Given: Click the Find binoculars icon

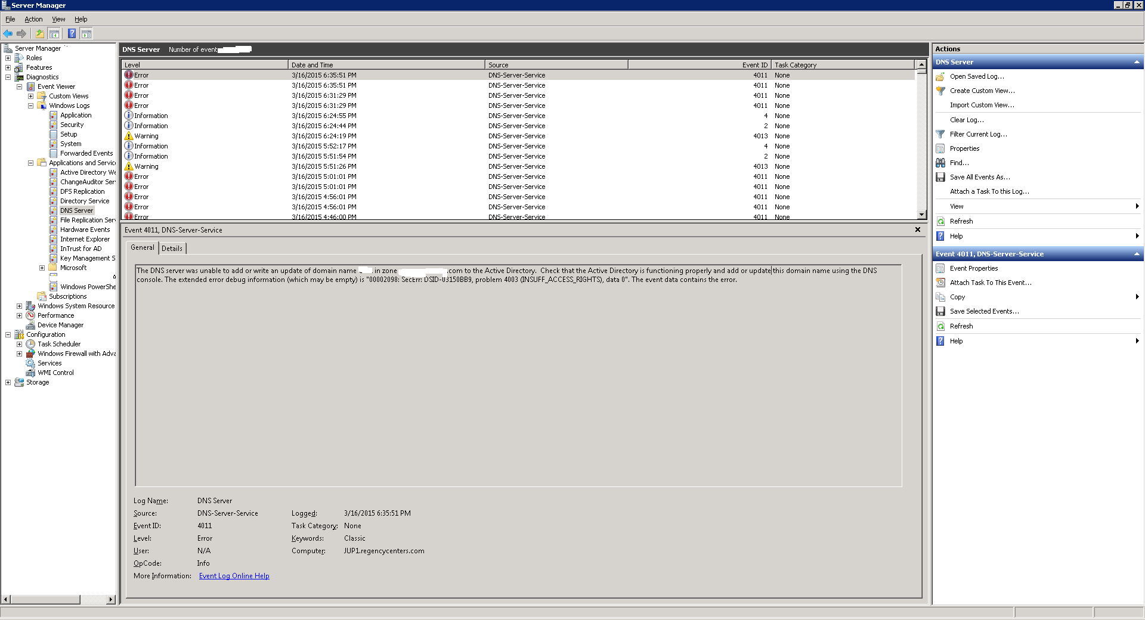Looking at the screenshot, I should 940,163.
